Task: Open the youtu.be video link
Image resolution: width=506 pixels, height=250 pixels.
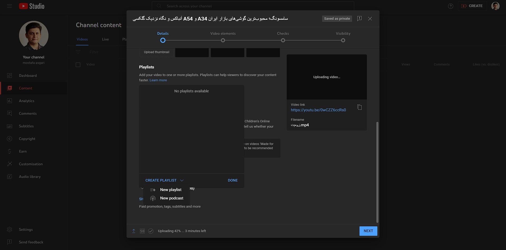Action: click(x=318, y=110)
